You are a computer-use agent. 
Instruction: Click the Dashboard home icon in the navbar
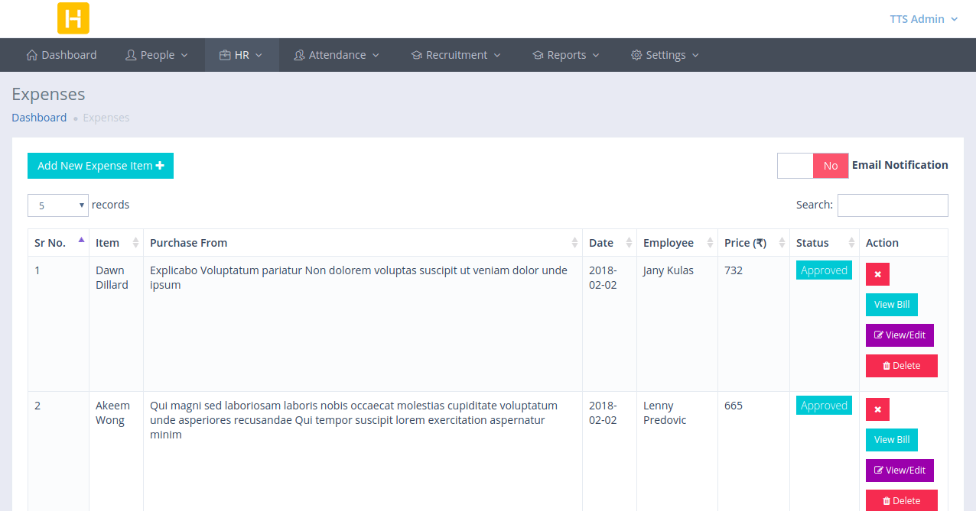coord(31,54)
